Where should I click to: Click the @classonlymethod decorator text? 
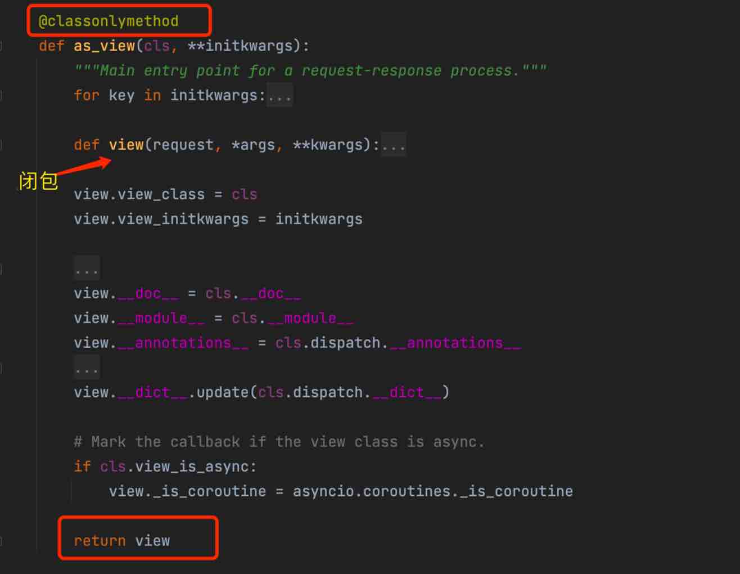(x=109, y=21)
